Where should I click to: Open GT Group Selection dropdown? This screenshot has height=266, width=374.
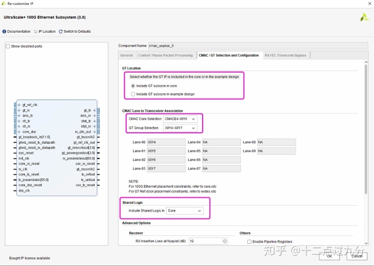pyautogui.click(x=180, y=128)
